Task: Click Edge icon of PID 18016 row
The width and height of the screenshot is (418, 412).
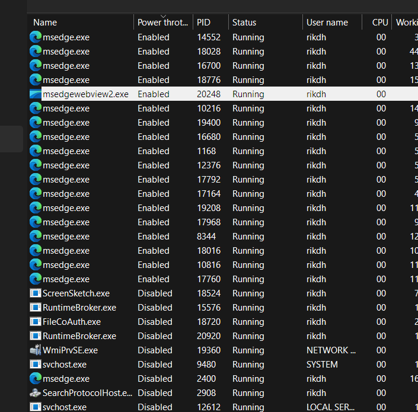Action: point(36,251)
